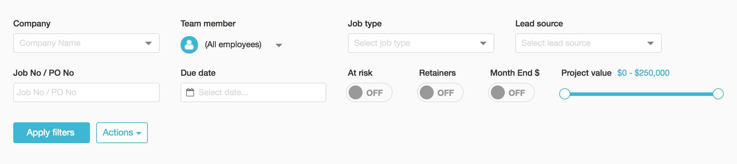
Task: Expand the Select lead source dropdown
Action: (x=588, y=43)
